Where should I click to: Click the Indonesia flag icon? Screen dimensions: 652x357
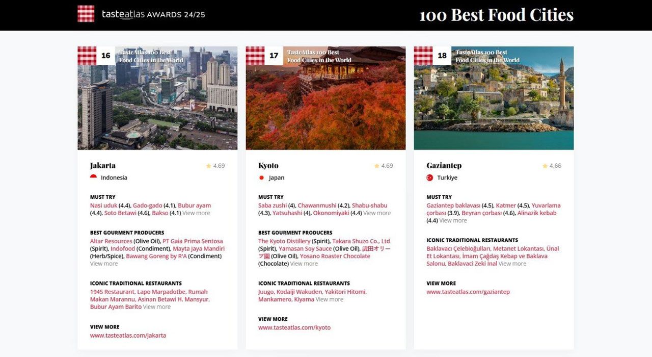[93, 177]
